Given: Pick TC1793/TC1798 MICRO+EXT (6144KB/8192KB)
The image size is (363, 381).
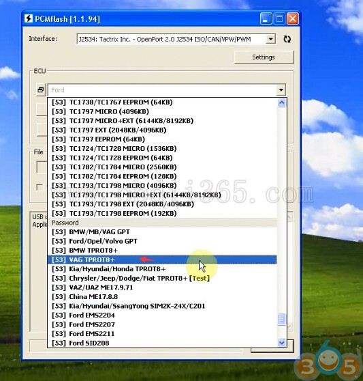Looking at the screenshot, I should point(162,195).
